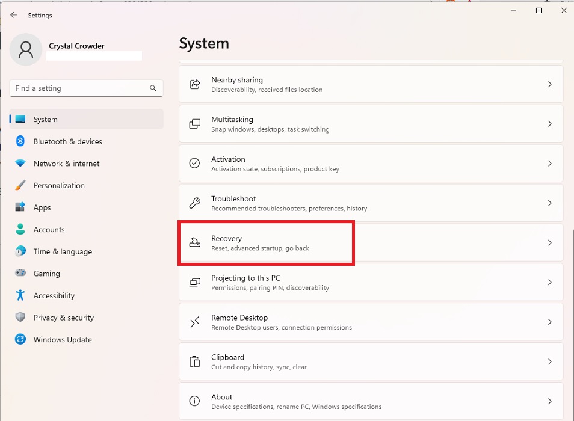
Task: Expand the About settings row chevron
Action: tap(549, 401)
